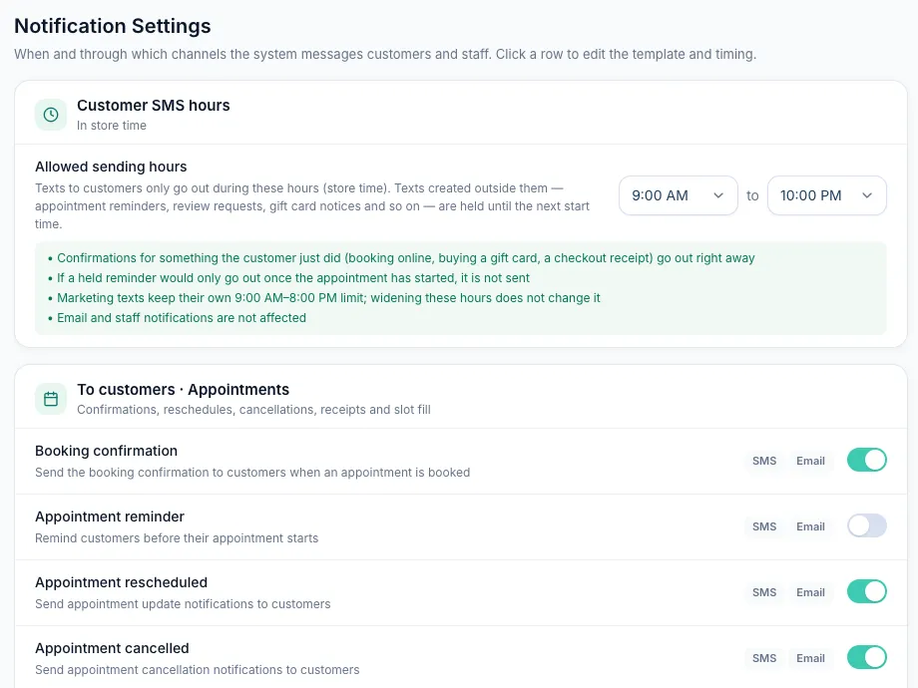Enable the Appointment reminder toggle
Screen dimensions: 918x688
tap(866, 525)
